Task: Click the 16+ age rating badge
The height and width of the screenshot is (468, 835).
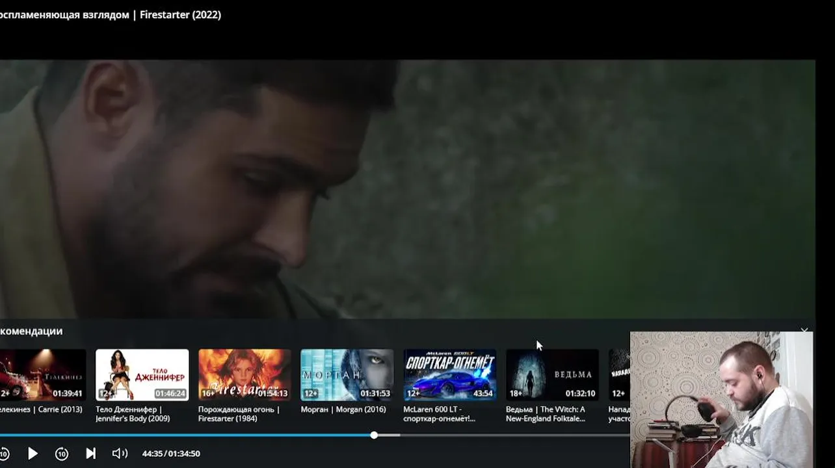Action: click(x=208, y=393)
